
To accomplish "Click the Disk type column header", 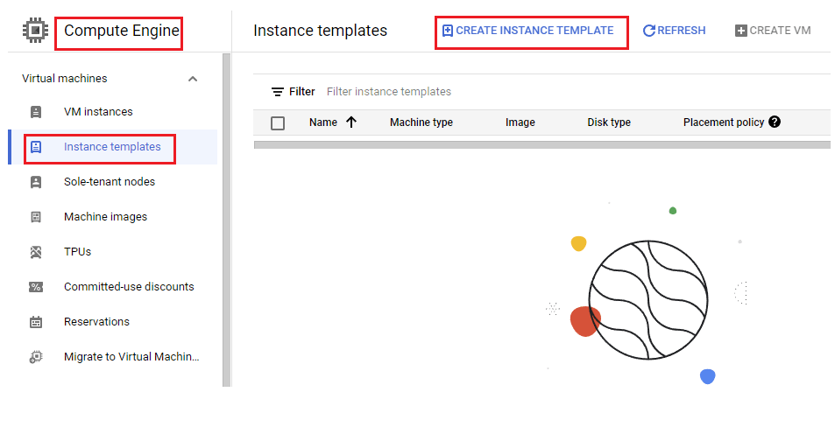I will click(609, 122).
